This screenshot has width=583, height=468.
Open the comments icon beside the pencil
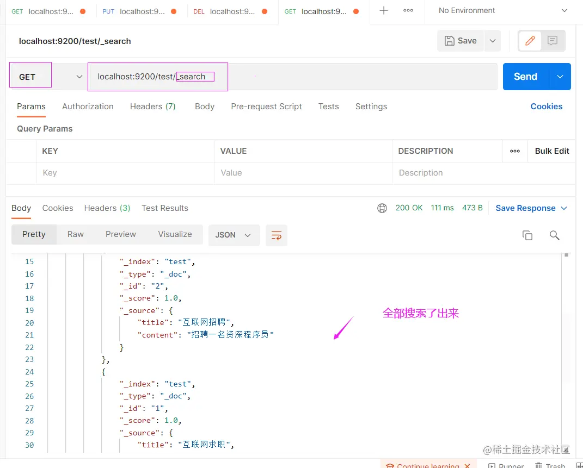pos(552,40)
